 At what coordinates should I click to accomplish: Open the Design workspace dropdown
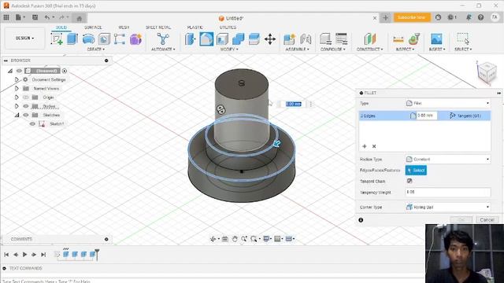pos(24,39)
